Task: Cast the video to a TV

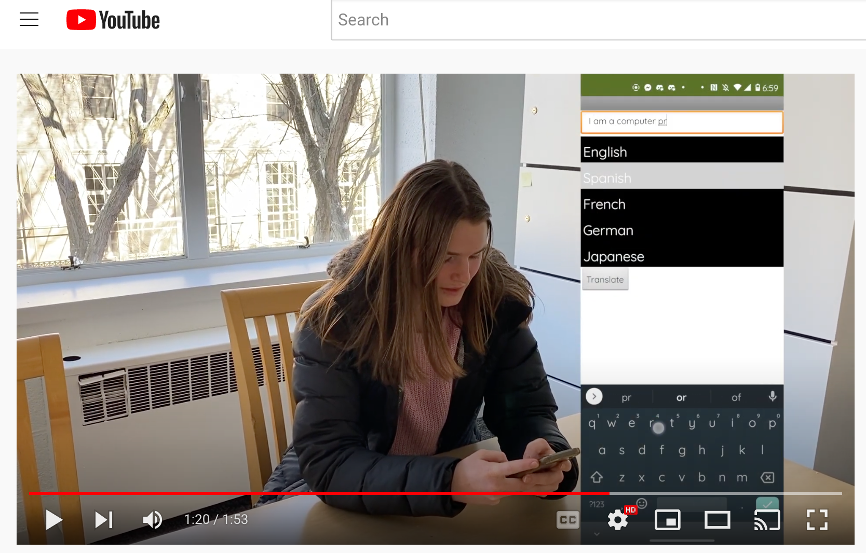Action: point(767,520)
